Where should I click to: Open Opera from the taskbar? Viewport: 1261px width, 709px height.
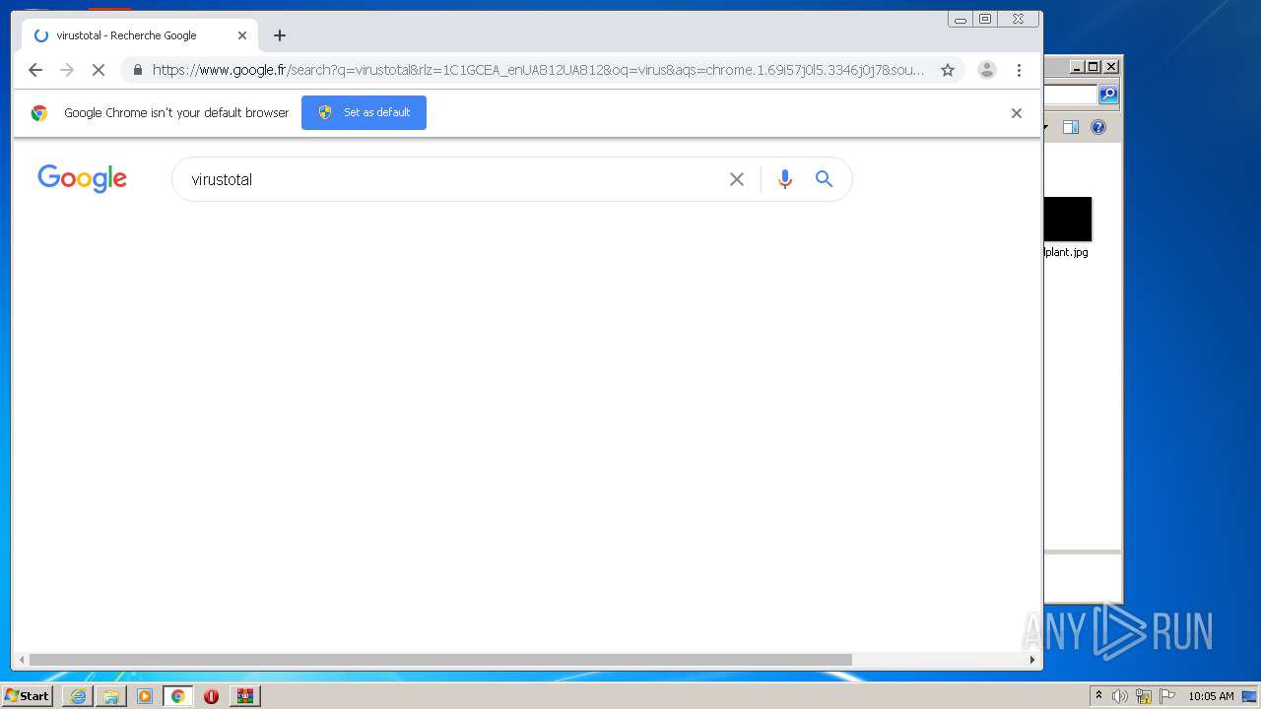pyautogui.click(x=211, y=696)
